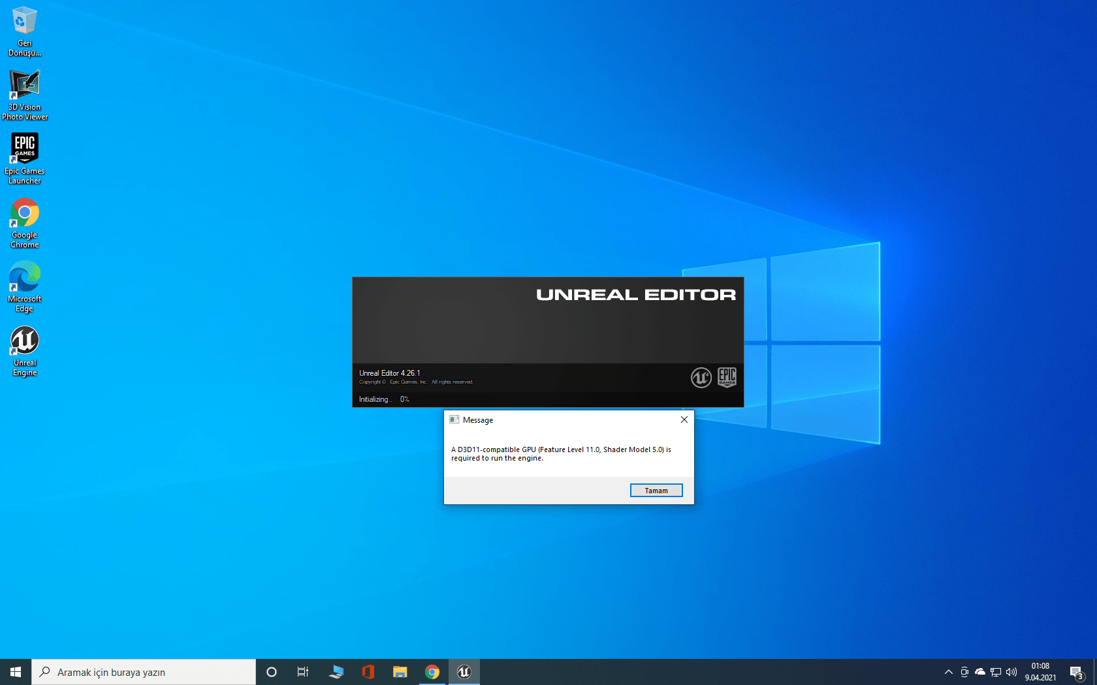Select the 3D Vision Photo Viewer shortcut
Screen dimensions: 1097x685
click(x=25, y=96)
